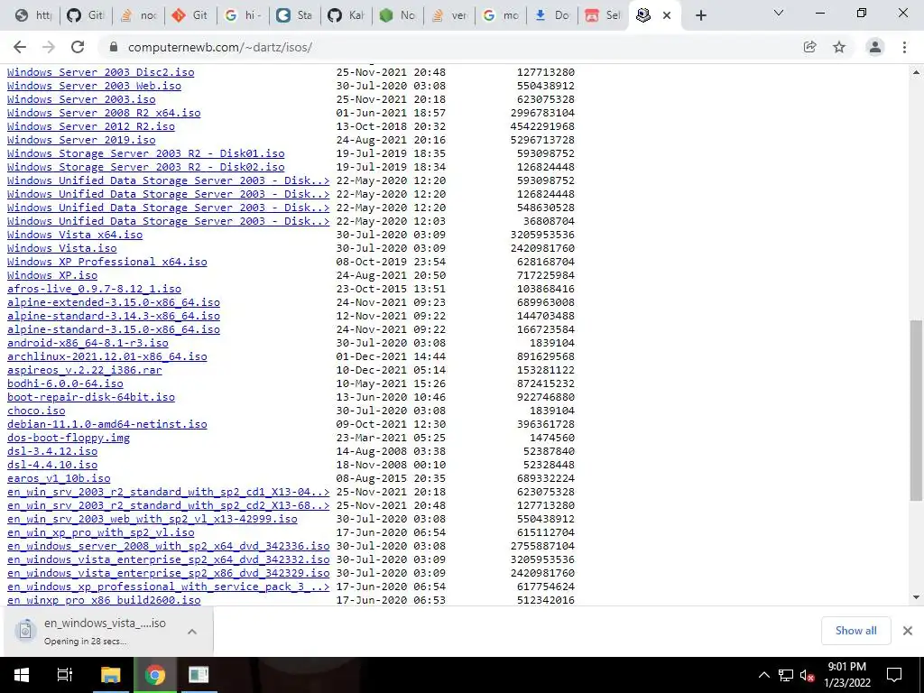Click the forward navigation arrow

click(x=49, y=47)
